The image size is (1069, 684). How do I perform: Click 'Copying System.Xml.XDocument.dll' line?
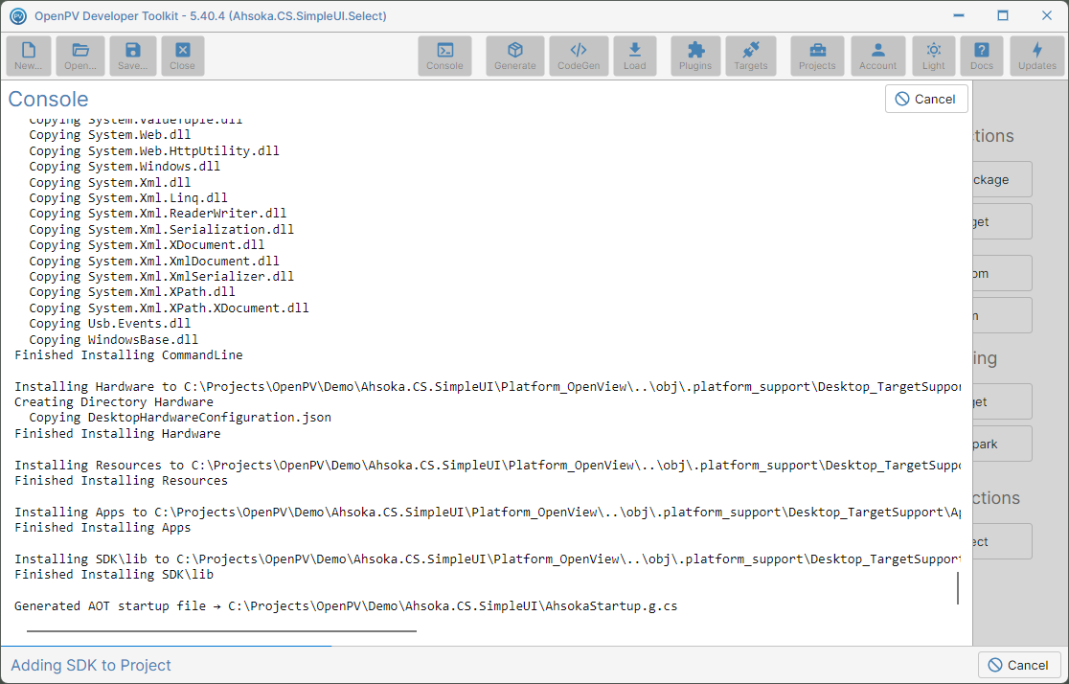click(x=147, y=245)
